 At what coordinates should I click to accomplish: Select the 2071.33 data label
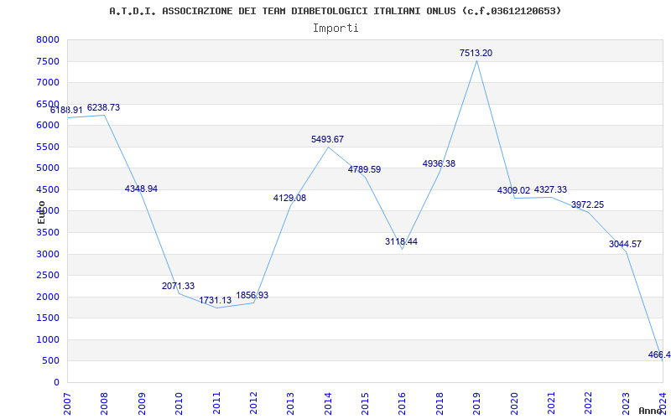[x=178, y=286]
